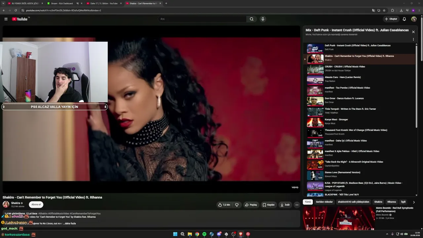Click the 'Abone ol' subscribe button
Viewport: 423px width, 238px height.
tap(36, 205)
